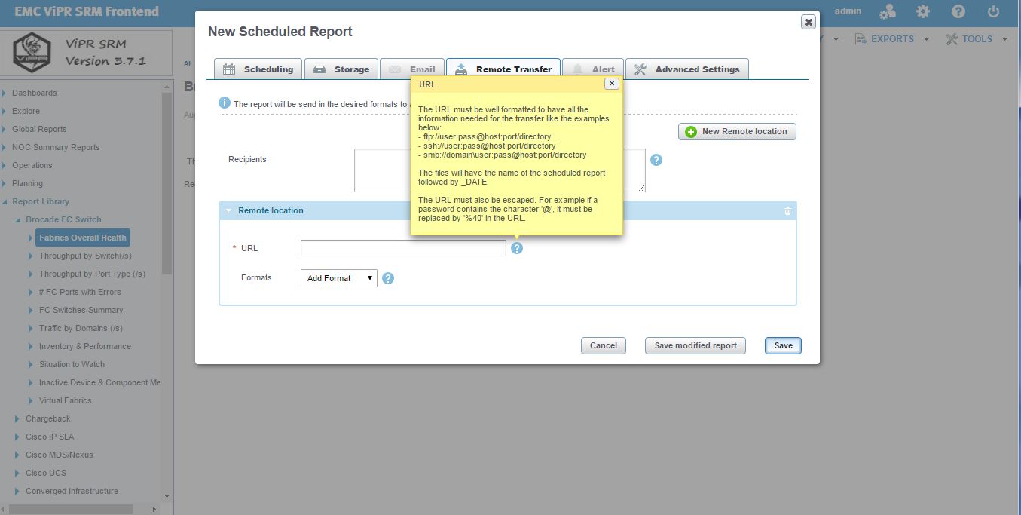Click the EMC ViPR SRM Frontend title
This screenshot has height=515, width=1021.
87,11
